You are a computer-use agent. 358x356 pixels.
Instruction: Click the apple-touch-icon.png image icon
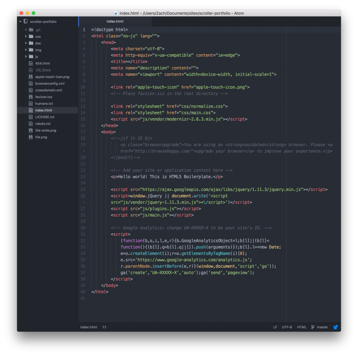tap(31, 77)
